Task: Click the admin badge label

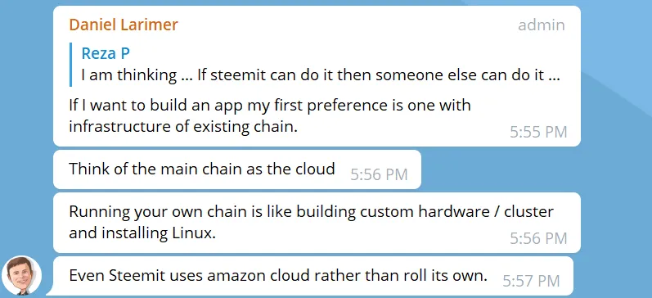Action: [542, 25]
